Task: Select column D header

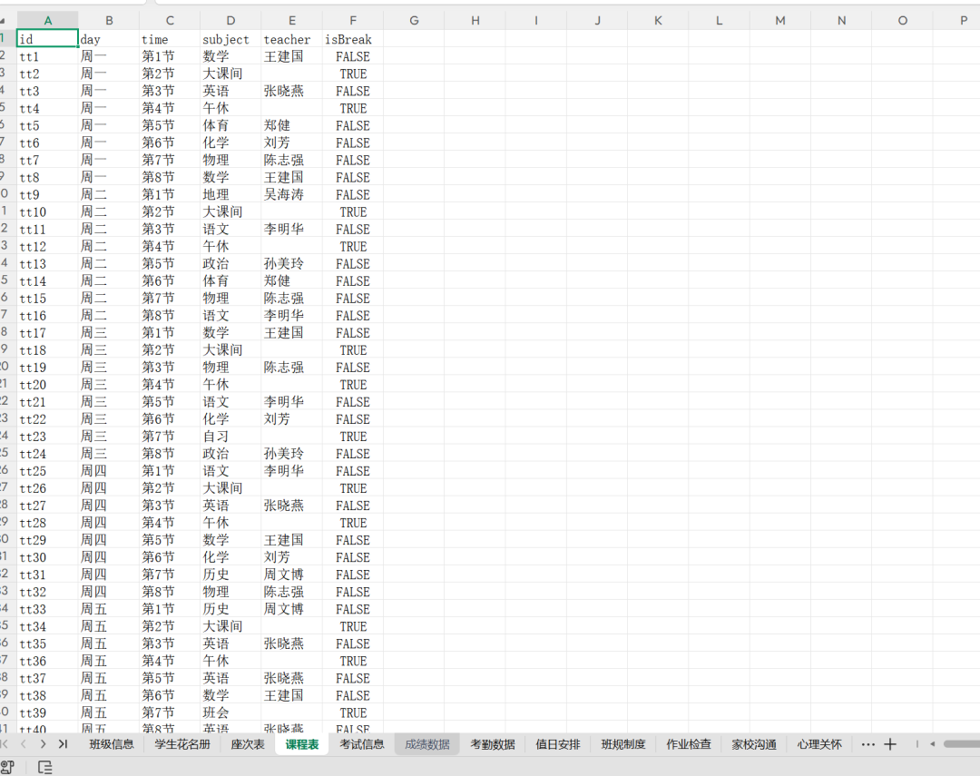Action: click(x=230, y=21)
